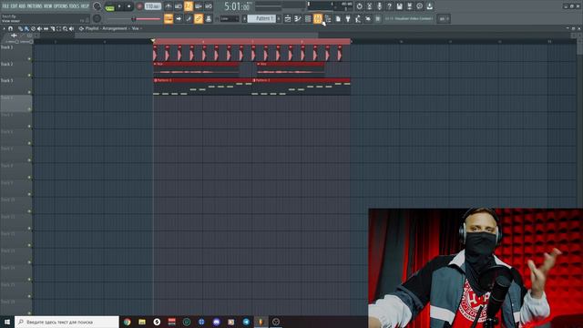This screenshot has height=328, width=583.
Task: Click the transport play button
Action: (x=119, y=6)
